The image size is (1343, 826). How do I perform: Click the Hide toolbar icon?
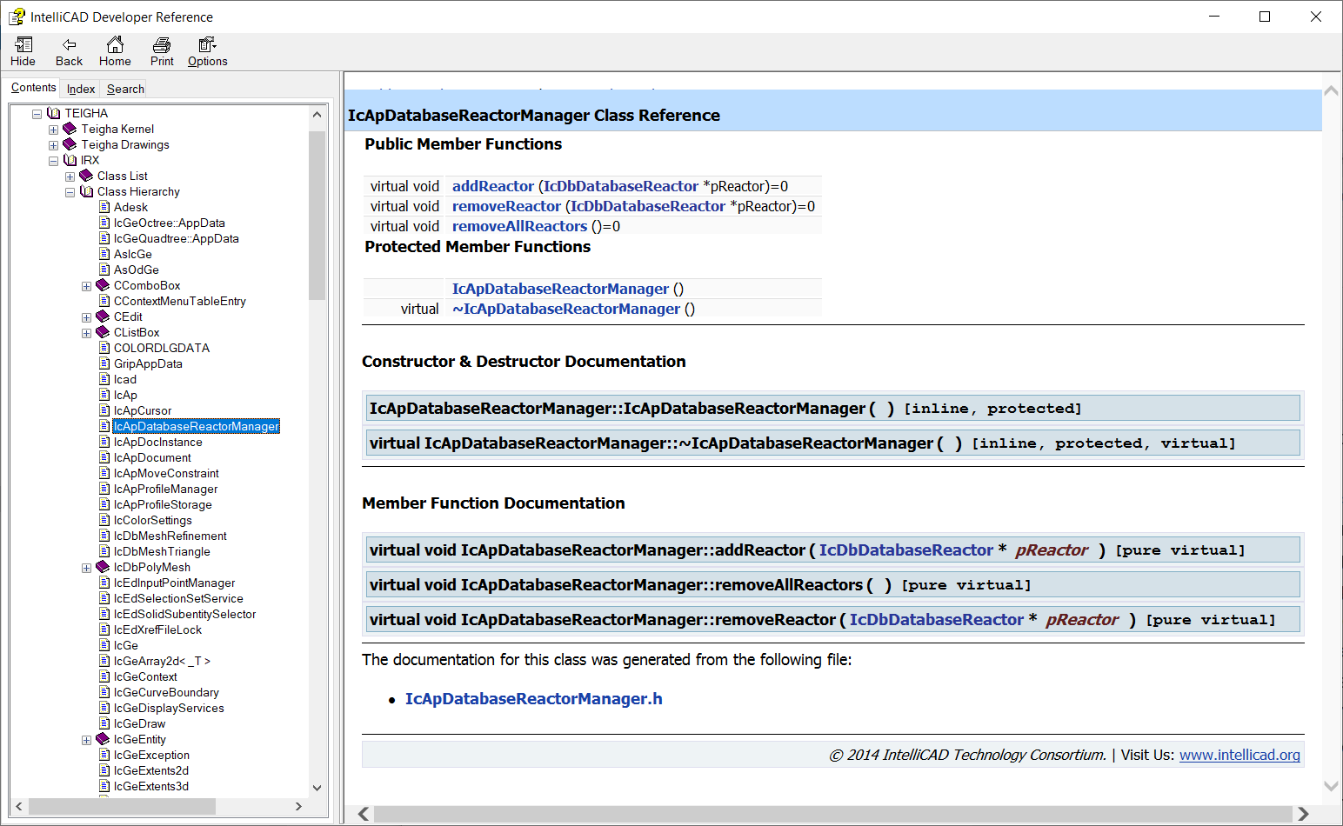coord(23,44)
